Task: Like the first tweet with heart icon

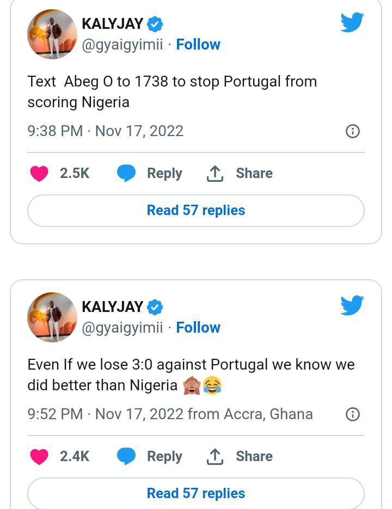Action: coord(39,174)
